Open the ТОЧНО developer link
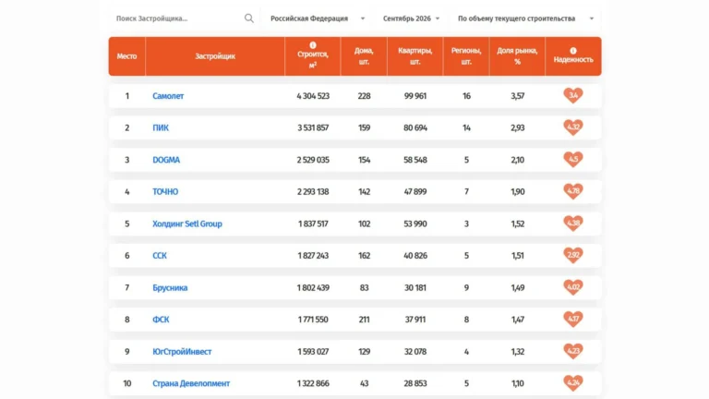Screen dimensions: 709x399 [165, 191]
